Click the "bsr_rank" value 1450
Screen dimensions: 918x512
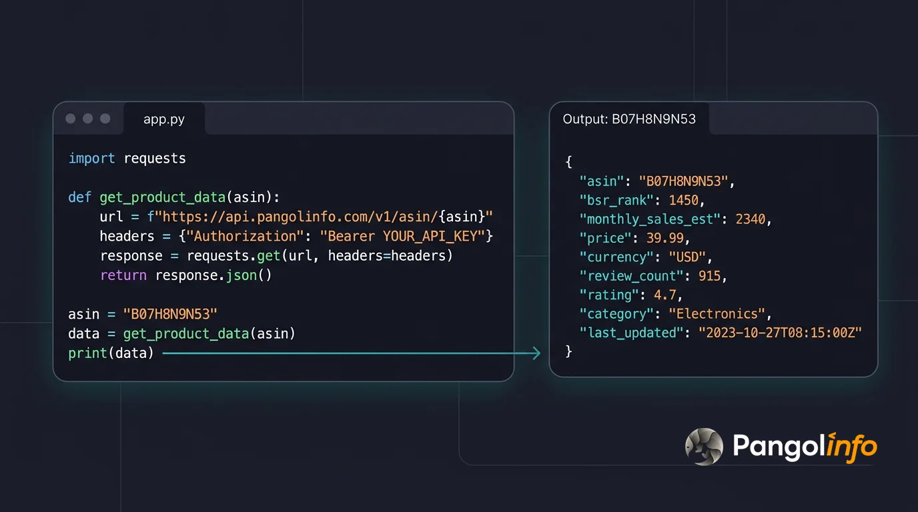684,200
